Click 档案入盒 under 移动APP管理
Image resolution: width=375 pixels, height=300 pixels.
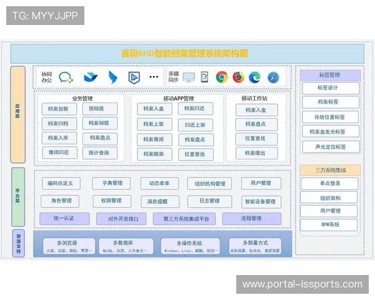(154, 109)
